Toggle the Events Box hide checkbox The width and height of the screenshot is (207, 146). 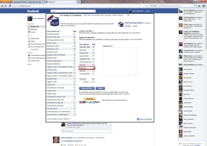tap(93, 50)
